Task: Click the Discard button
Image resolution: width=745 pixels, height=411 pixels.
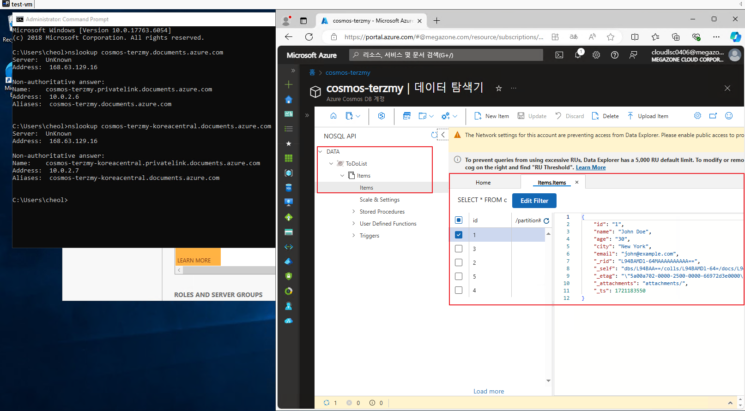Action: (569, 116)
